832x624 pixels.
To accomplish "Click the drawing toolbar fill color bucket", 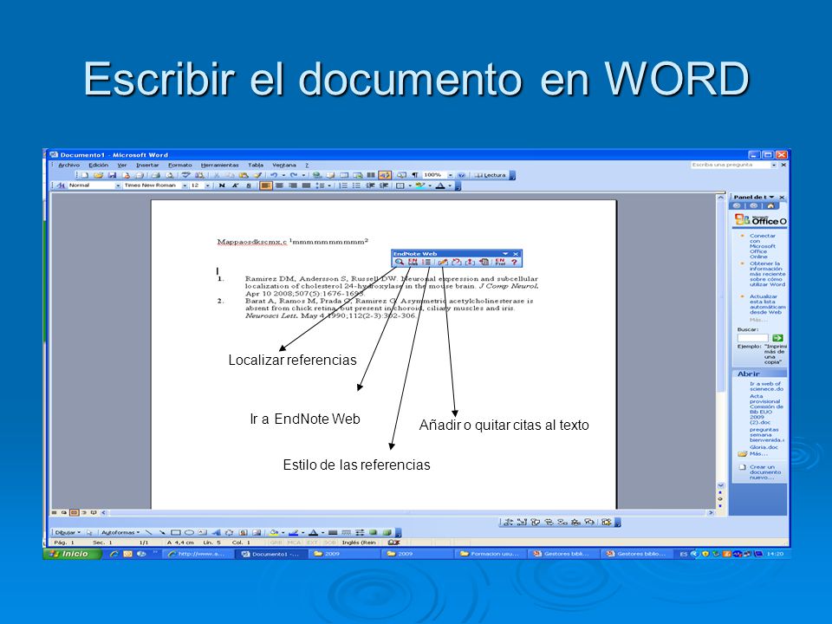I will (x=274, y=532).
